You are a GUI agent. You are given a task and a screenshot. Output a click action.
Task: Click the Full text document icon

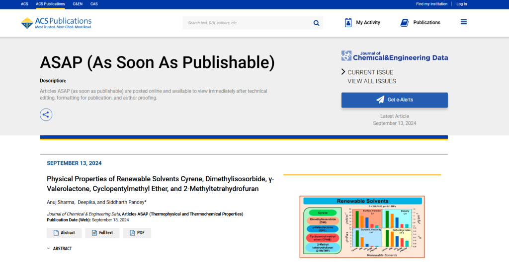tap(94, 233)
